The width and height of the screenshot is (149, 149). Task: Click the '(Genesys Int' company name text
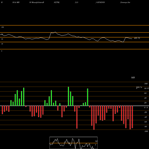click(x=125, y=2)
